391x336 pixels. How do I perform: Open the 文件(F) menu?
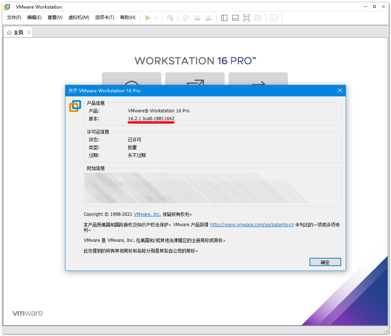pos(14,17)
